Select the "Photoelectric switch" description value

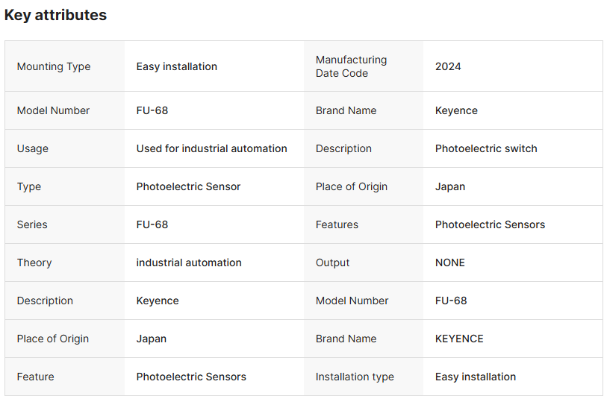(x=486, y=148)
